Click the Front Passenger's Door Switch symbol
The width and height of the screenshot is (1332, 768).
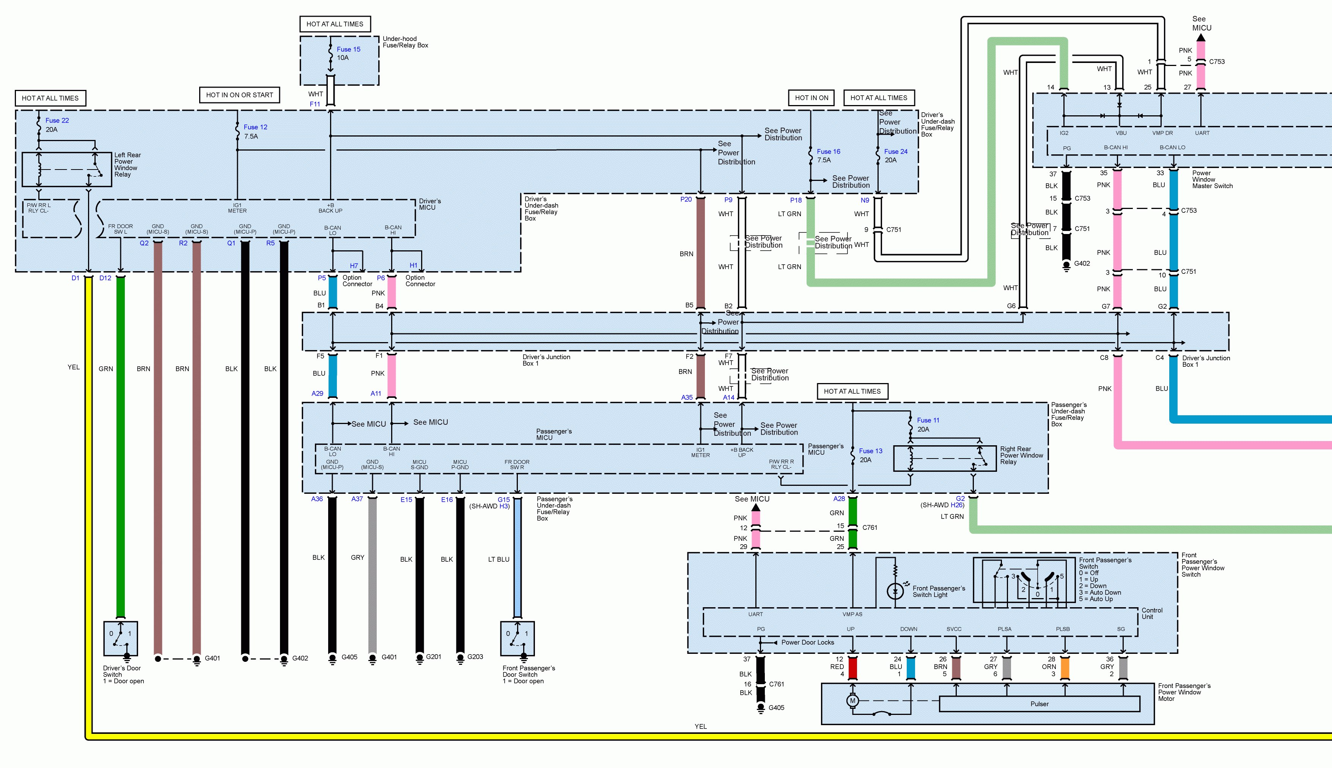(x=517, y=638)
